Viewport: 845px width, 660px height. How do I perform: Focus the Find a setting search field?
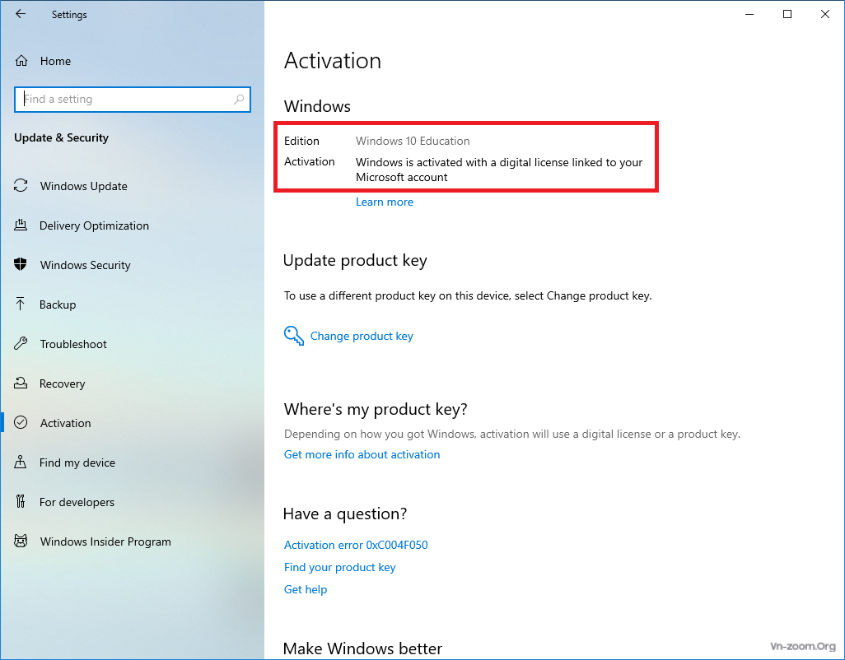[x=133, y=100]
